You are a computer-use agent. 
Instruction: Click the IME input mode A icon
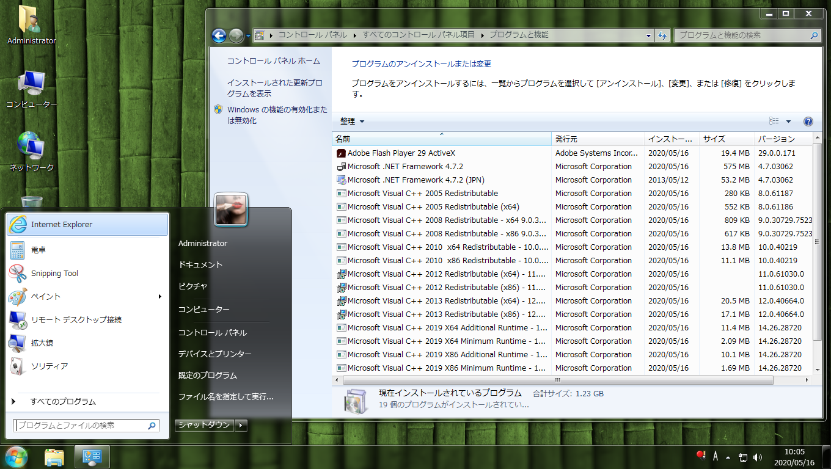715,456
